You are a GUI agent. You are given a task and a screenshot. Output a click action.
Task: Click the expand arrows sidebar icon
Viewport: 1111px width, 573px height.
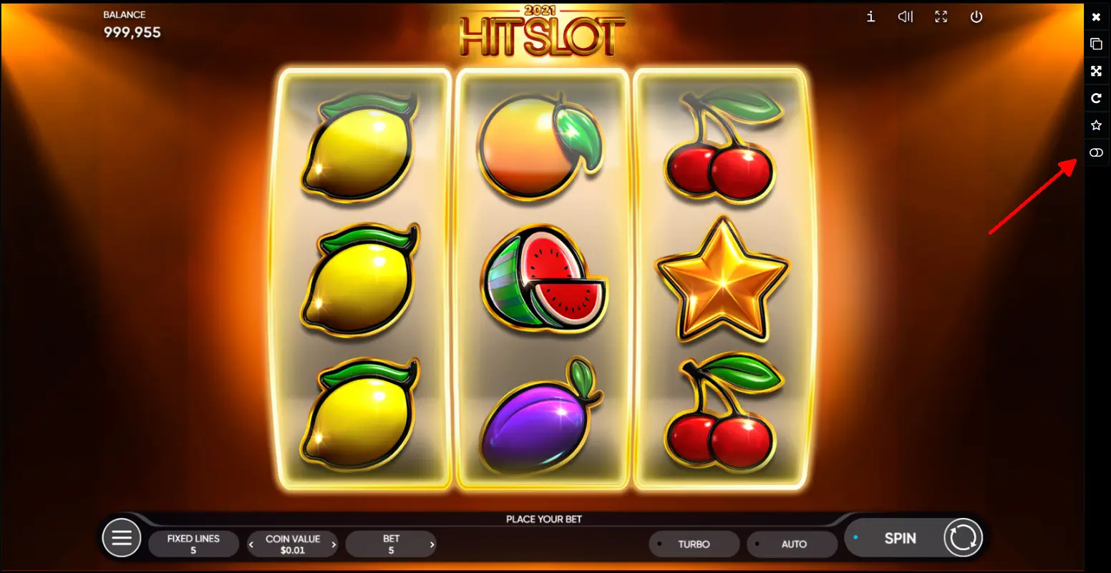[1096, 71]
